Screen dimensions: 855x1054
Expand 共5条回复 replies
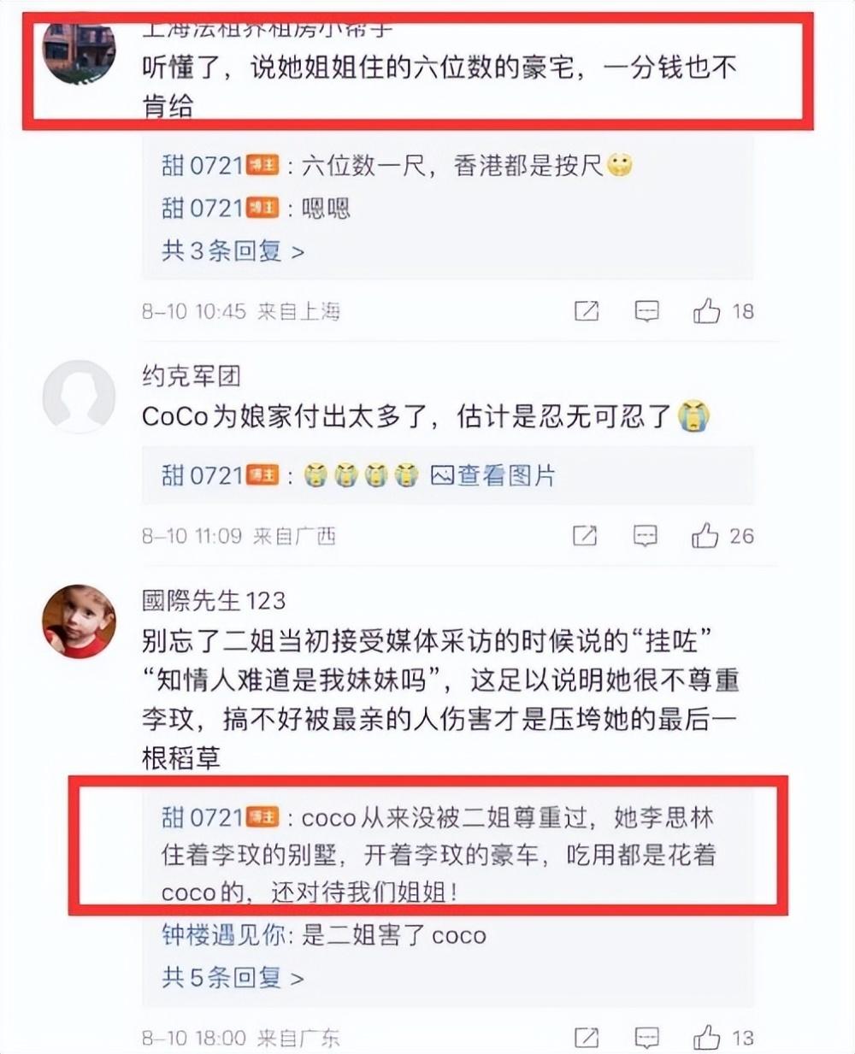[x=233, y=977]
